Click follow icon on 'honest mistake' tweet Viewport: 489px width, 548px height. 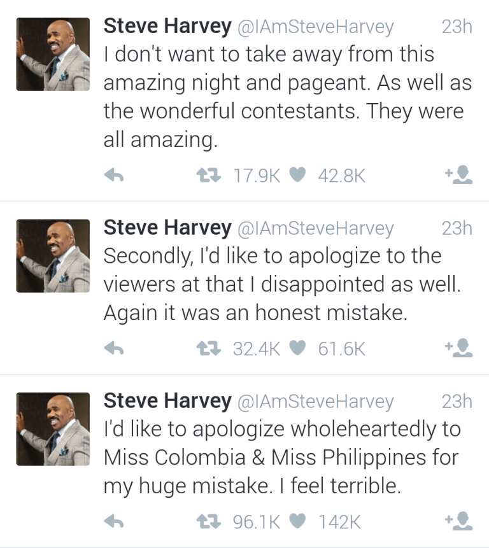coord(459,348)
